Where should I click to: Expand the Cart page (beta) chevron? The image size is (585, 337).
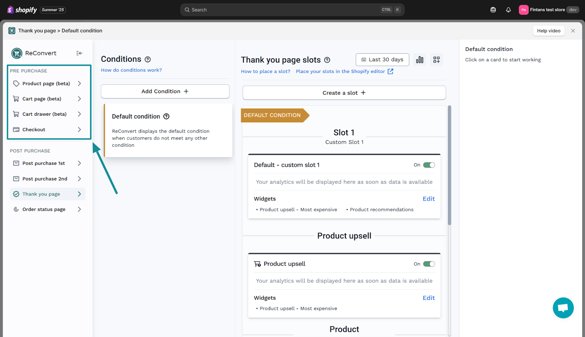(x=79, y=99)
